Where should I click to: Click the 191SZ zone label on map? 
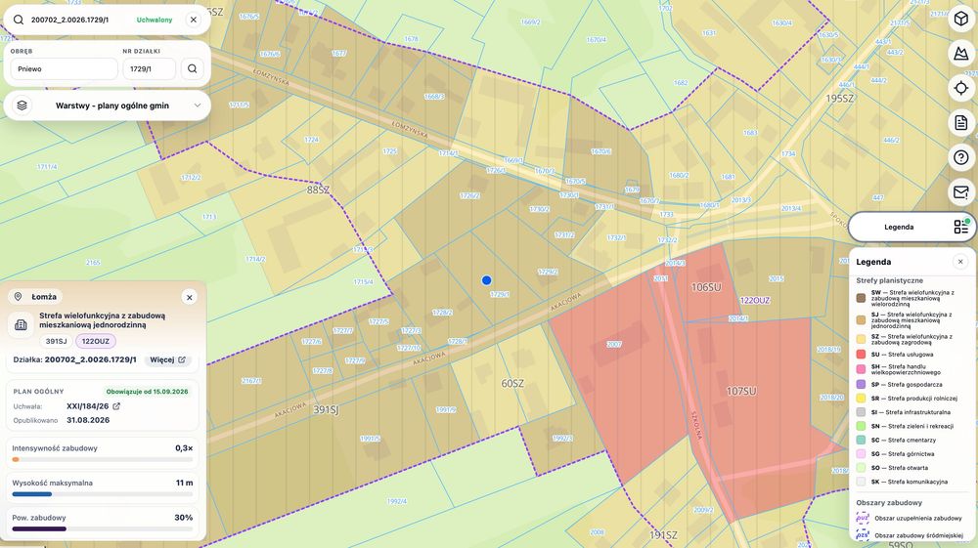click(x=663, y=535)
